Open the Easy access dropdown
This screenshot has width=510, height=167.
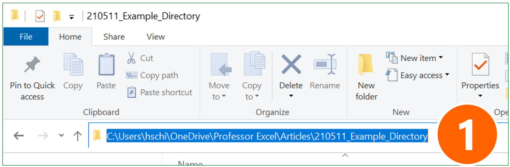(417, 75)
